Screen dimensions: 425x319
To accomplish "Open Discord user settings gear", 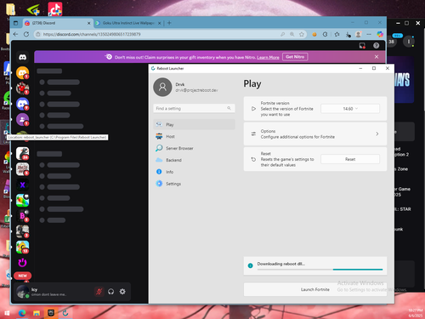I will [x=122, y=292].
